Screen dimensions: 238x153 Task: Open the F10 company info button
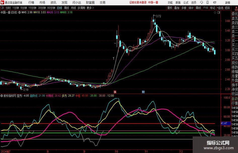coord(206,8)
